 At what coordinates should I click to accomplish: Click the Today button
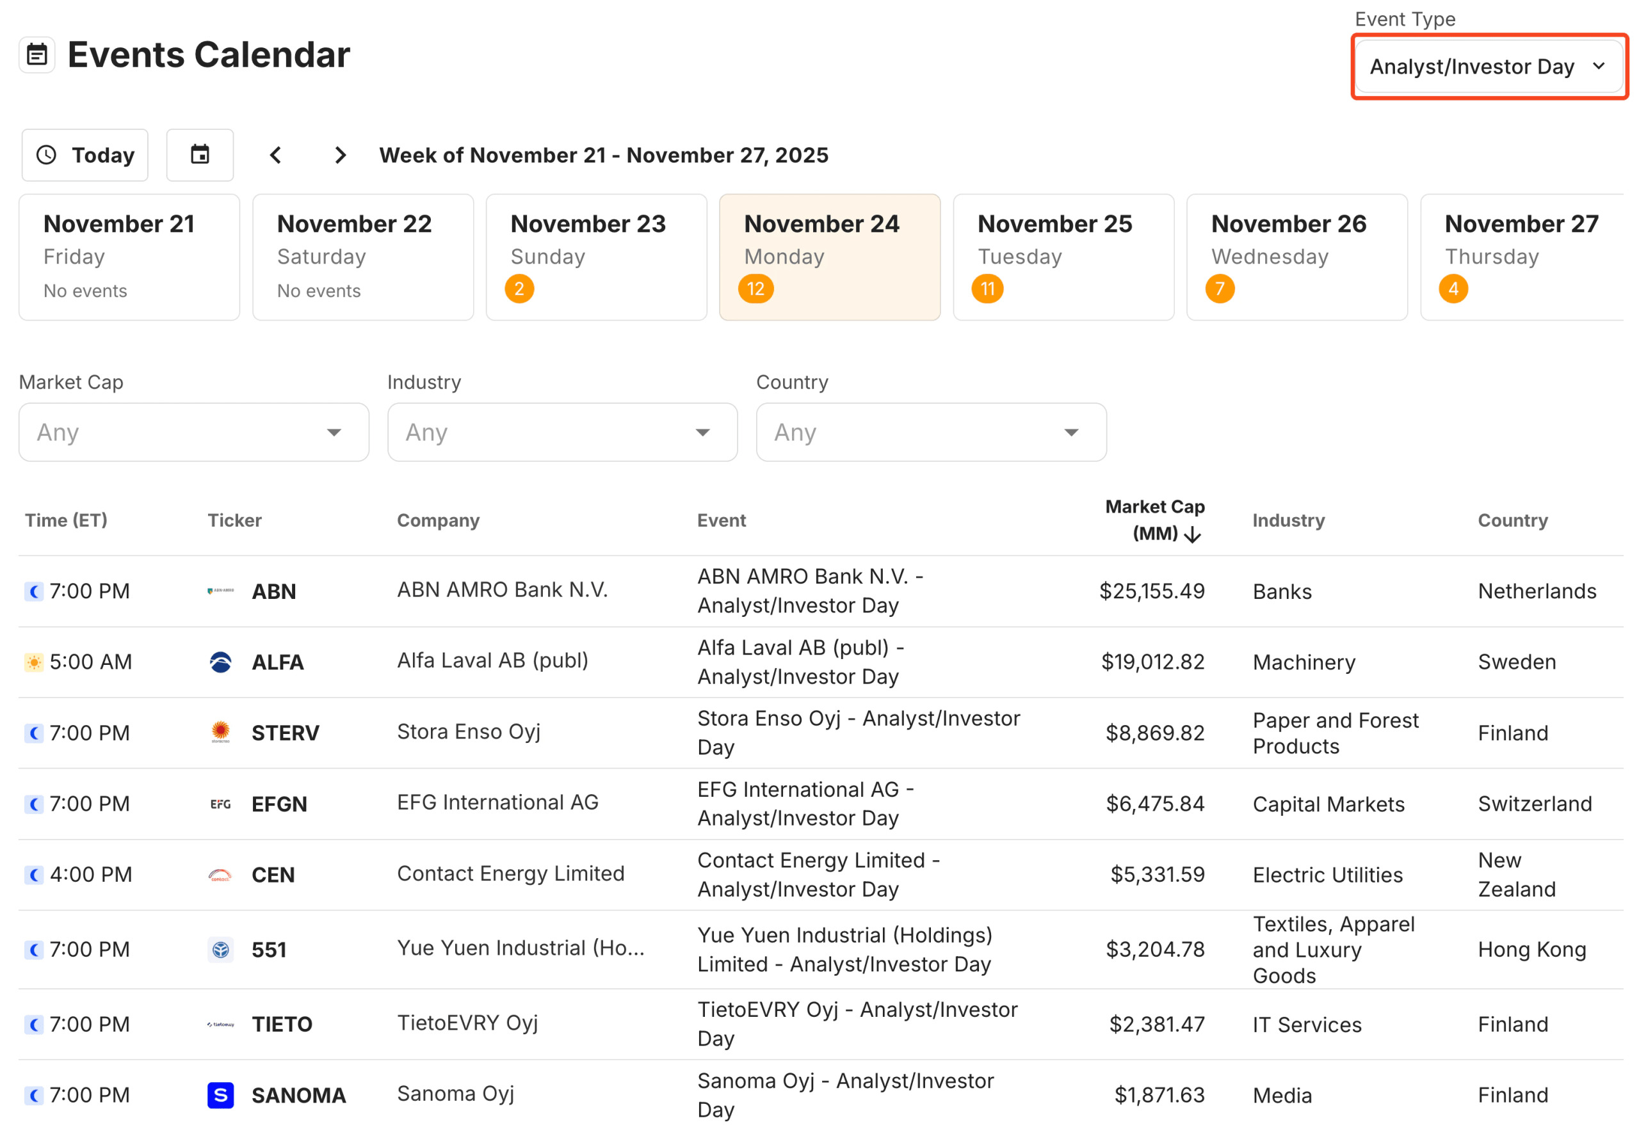point(85,154)
